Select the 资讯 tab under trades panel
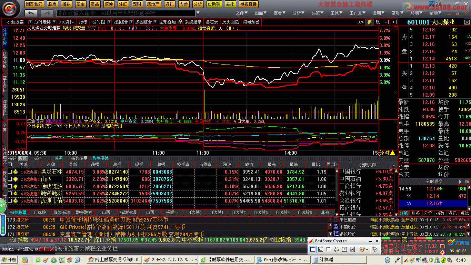The image size is (471, 265). pos(452,213)
